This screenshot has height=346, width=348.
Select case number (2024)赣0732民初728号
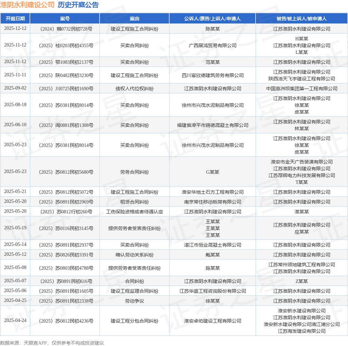coord(66,29)
